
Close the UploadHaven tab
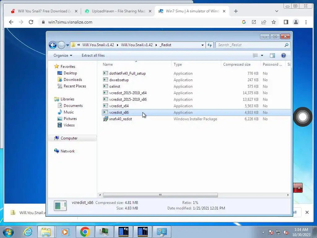point(150,11)
